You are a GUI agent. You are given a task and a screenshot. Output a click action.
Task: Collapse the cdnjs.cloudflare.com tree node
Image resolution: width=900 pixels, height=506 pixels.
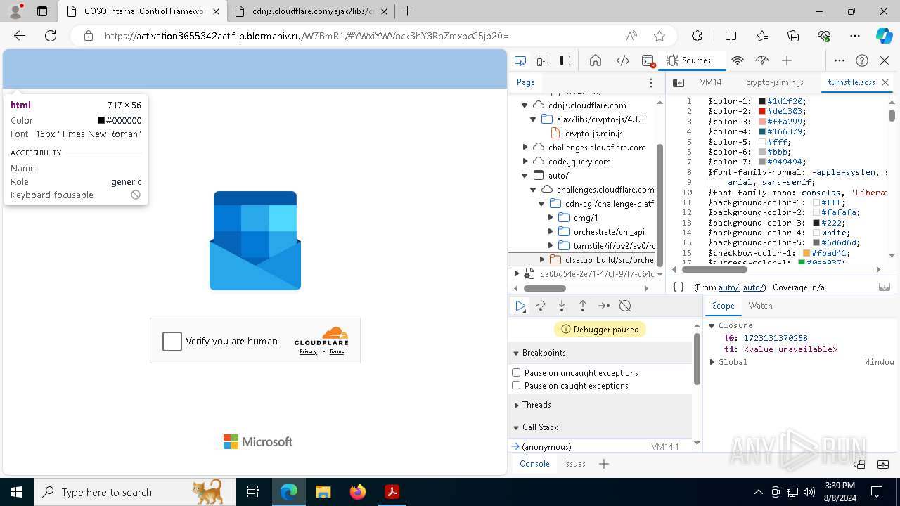pyautogui.click(x=525, y=105)
